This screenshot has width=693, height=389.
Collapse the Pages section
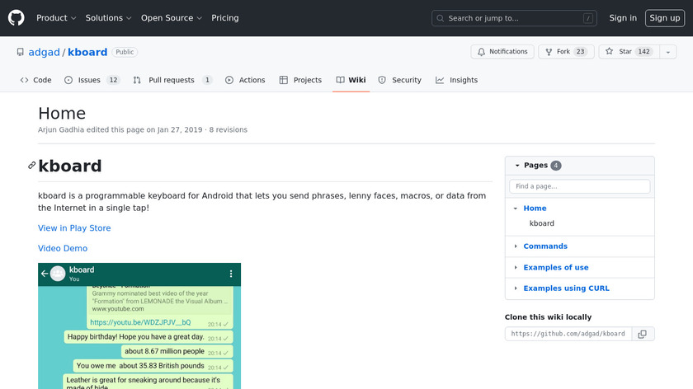517,166
